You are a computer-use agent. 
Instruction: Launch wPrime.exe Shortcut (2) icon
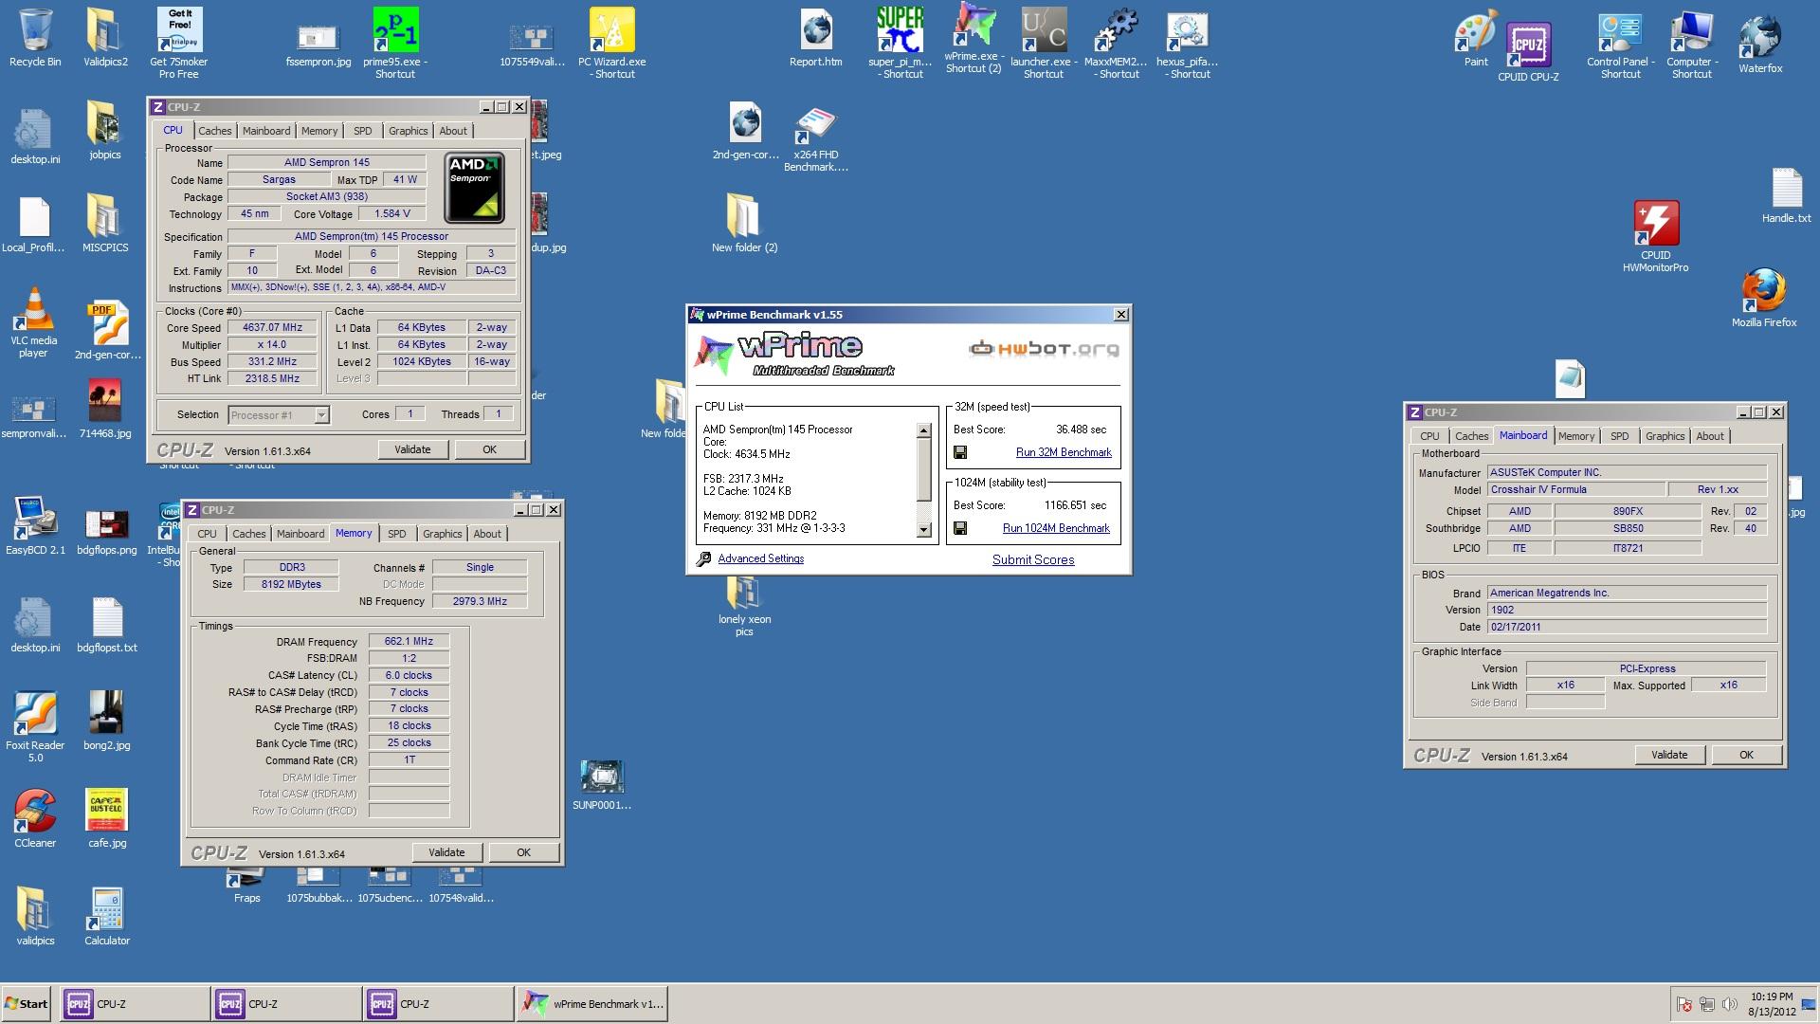point(974,38)
